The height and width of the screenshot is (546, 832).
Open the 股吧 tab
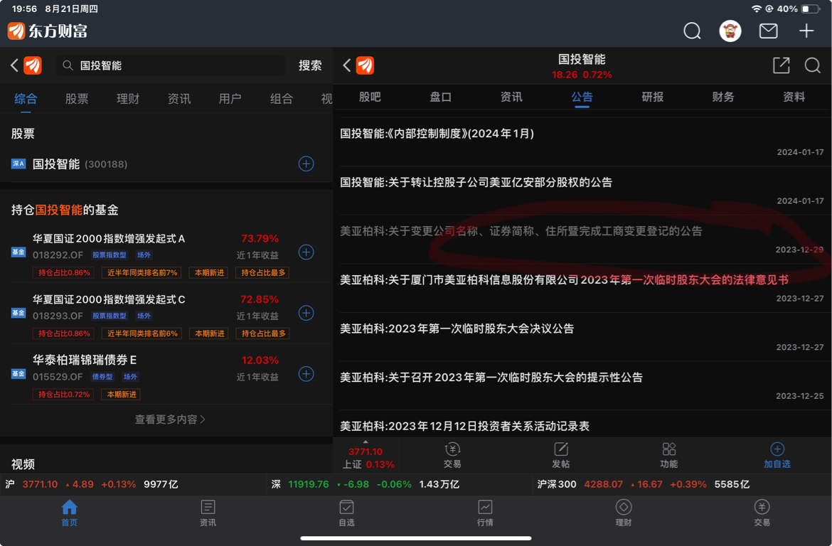(370, 97)
